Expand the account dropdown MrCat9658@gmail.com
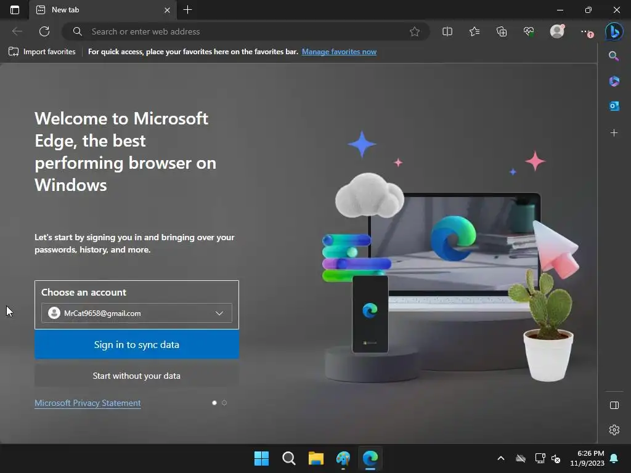 click(137, 313)
